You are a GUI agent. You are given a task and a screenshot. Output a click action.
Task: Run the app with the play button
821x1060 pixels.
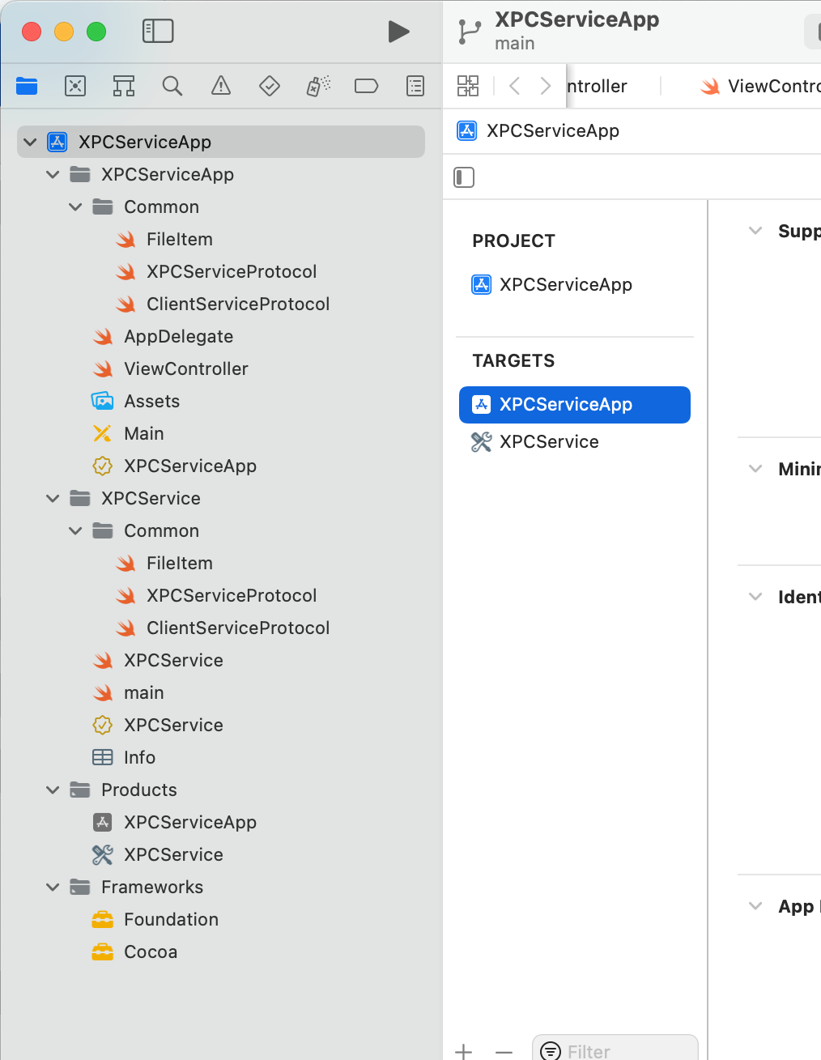[398, 32]
